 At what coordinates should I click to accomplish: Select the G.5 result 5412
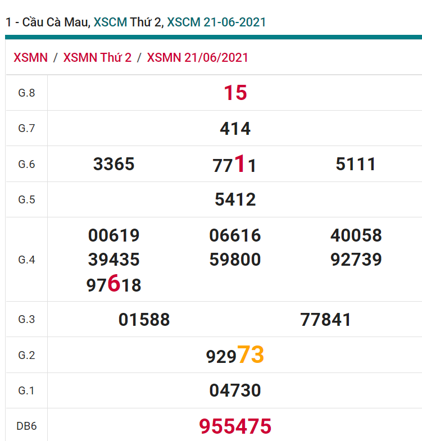(235, 199)
